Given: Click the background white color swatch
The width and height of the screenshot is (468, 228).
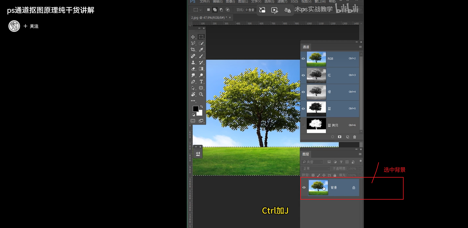Looking at the screenshot, I should pos(200,114).
